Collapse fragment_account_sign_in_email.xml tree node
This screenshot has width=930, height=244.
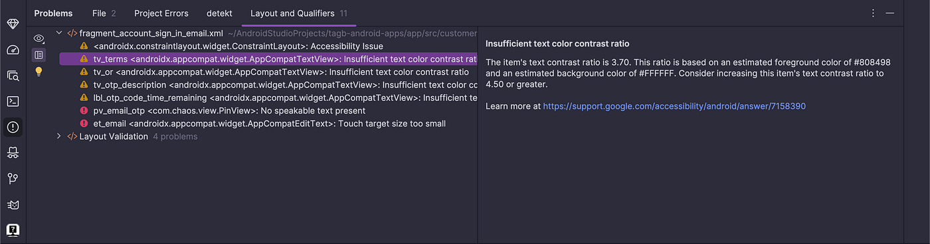[58, 33]
